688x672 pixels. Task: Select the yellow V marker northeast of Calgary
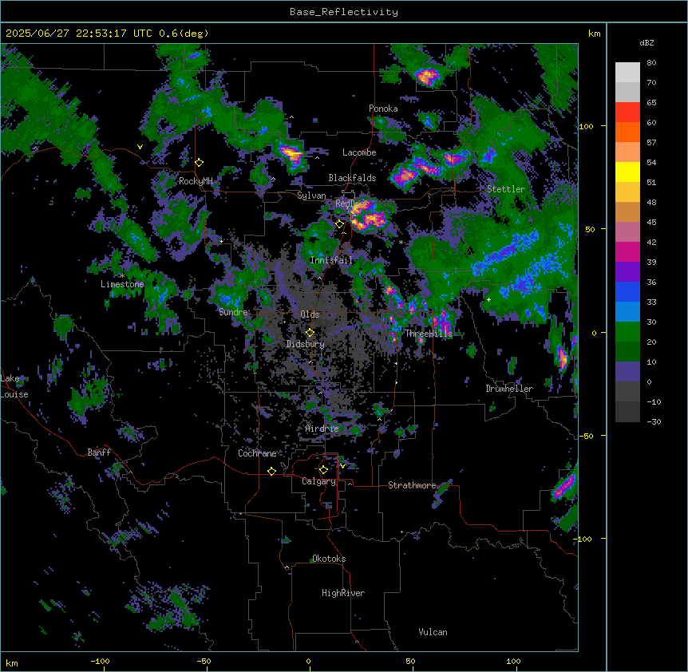[342, 466]
